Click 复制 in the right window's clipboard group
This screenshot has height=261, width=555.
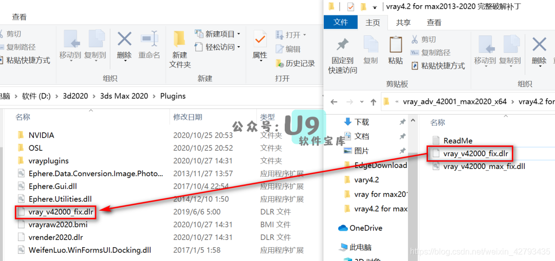coord(371,50)
